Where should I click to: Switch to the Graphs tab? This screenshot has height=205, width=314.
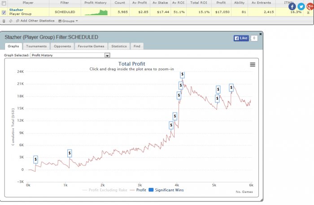pyautogui.click(x=13, y=46)
